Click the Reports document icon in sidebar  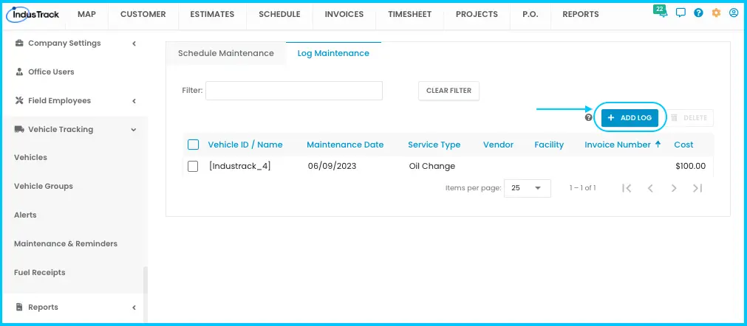19,307
